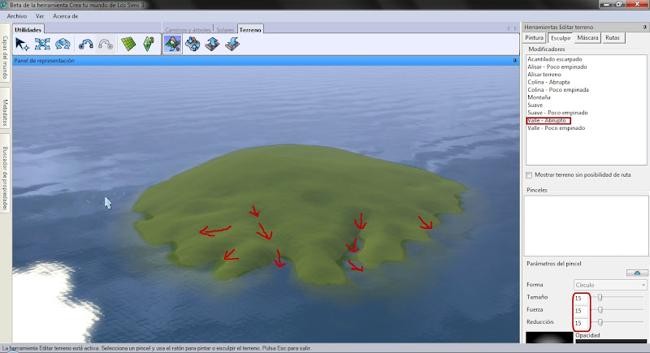This screenshot has height=353, width=650.
Task: Activate the Rotate Object cube tool
Action: (63, 45)
